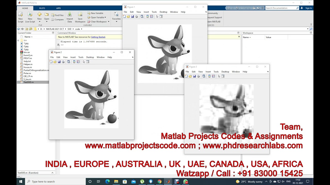
Task: Click the SVD folder in path
Action: click(69, 29)
